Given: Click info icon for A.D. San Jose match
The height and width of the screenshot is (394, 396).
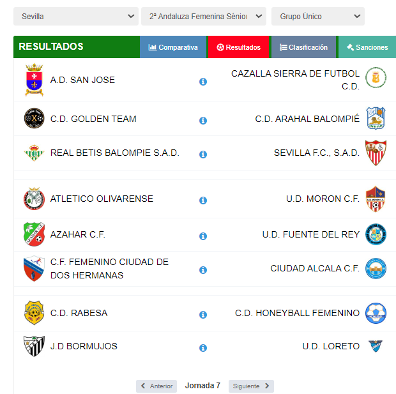Looking at the screenshot, I should (x=203, y=82).
